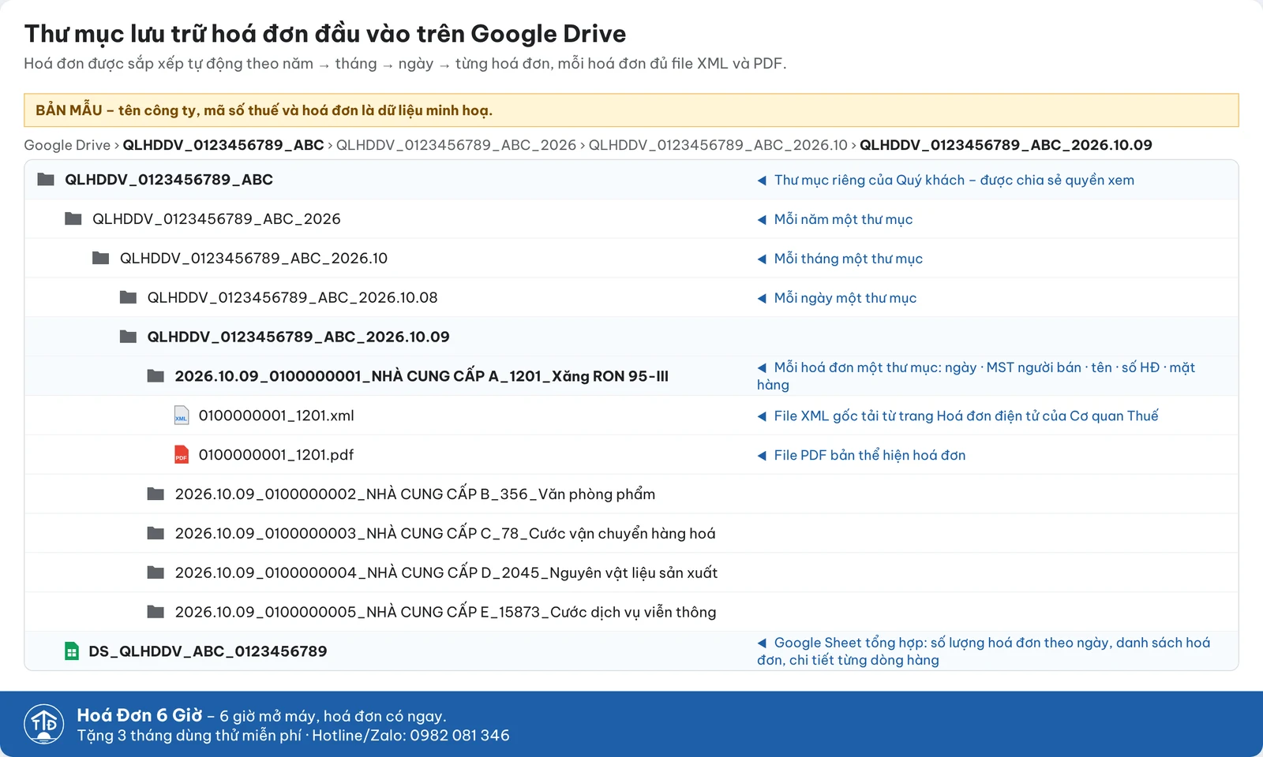Click folder icon of NHÀ CUNG CẤP A invoice
This screenshot has width=1263, height=757.
156,376
